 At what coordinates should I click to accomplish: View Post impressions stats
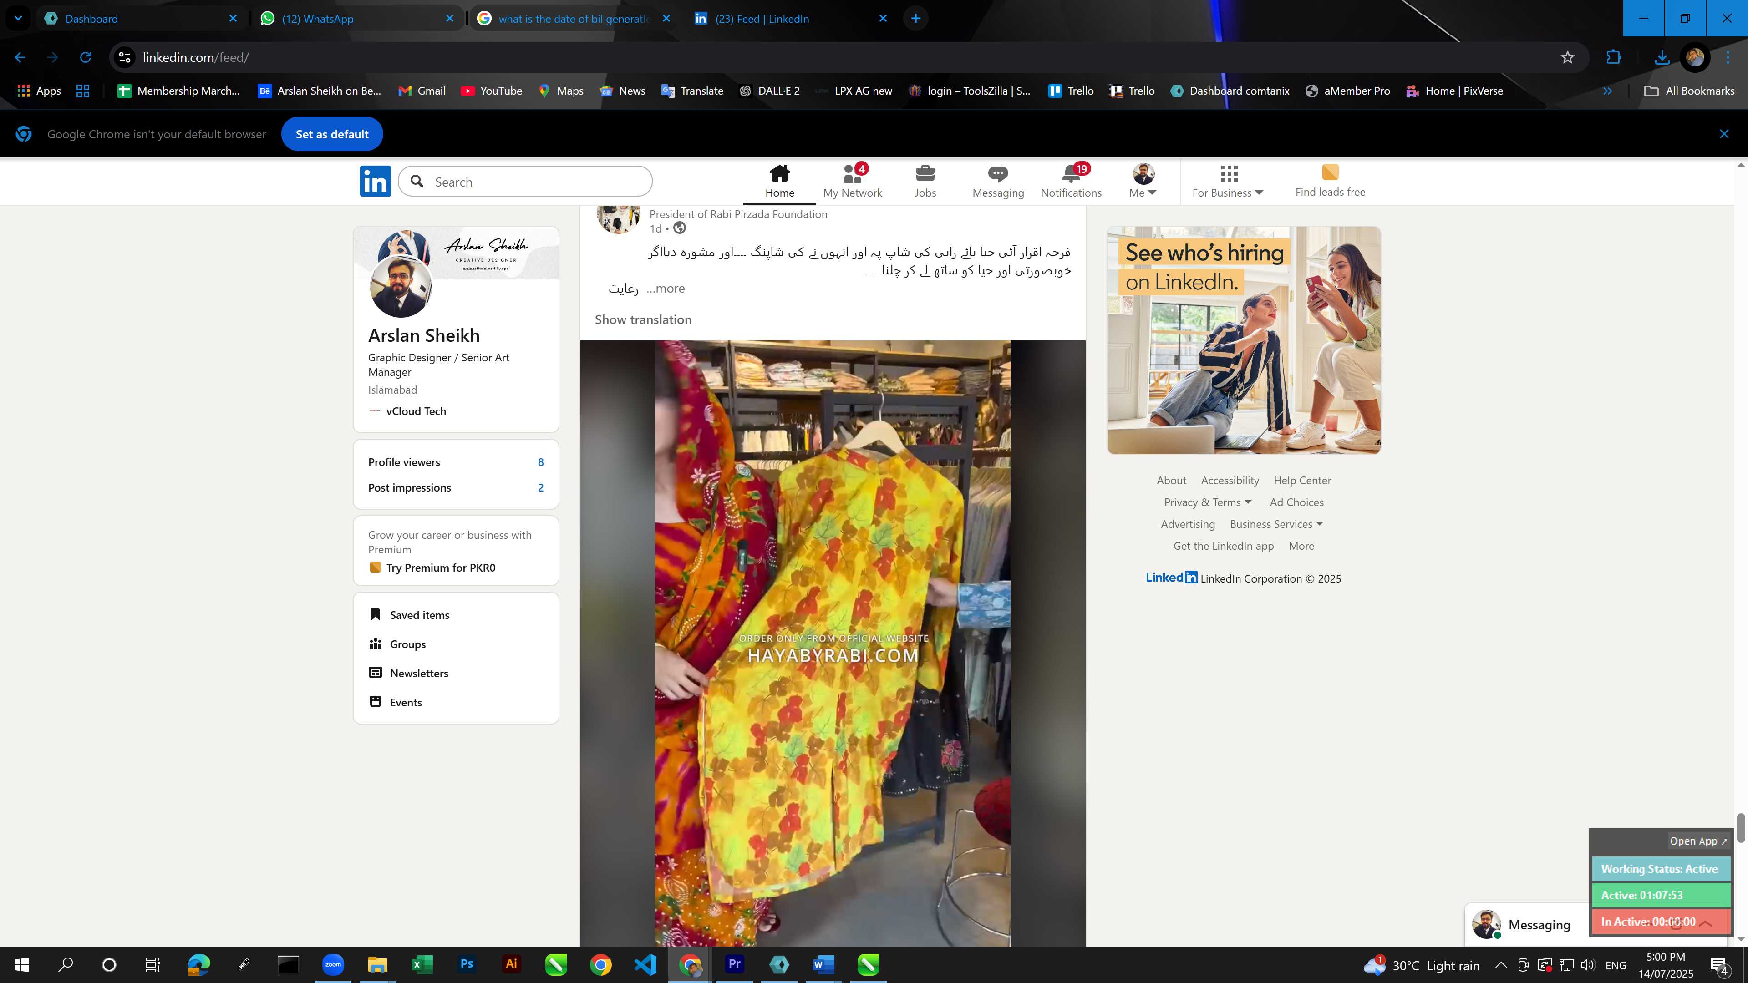click(455, 488)
